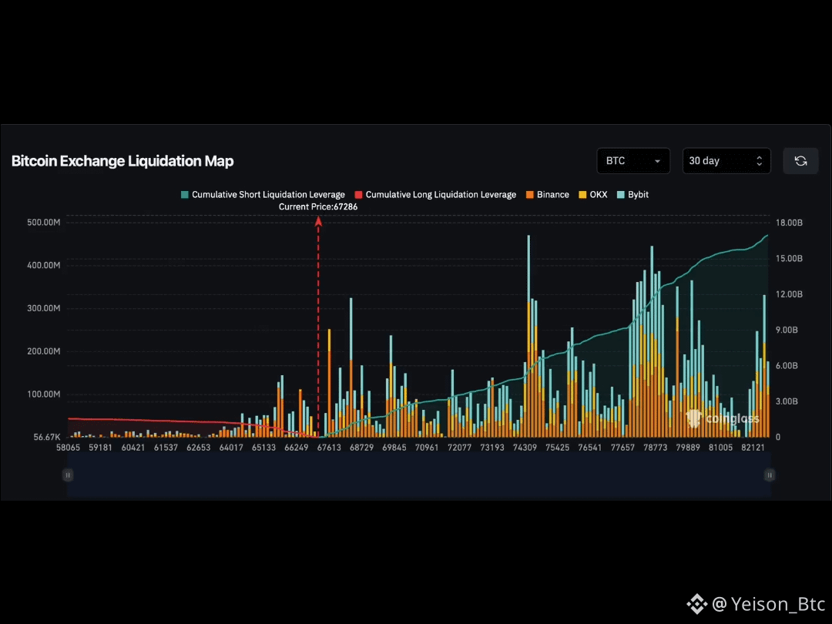Click x-axis label 74309

click(525, 448)
